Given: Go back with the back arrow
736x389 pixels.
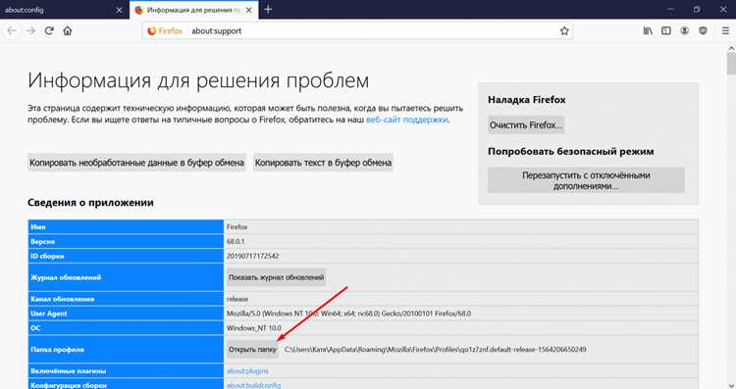Looking at the screenshot, I should [12, 31].
